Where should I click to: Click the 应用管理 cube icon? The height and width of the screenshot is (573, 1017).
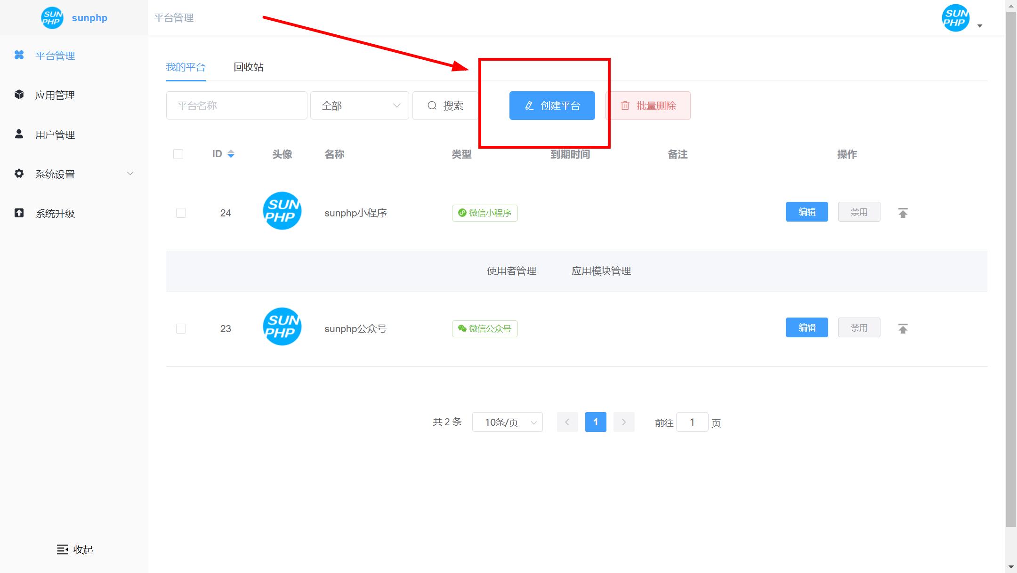click(19, 95)
